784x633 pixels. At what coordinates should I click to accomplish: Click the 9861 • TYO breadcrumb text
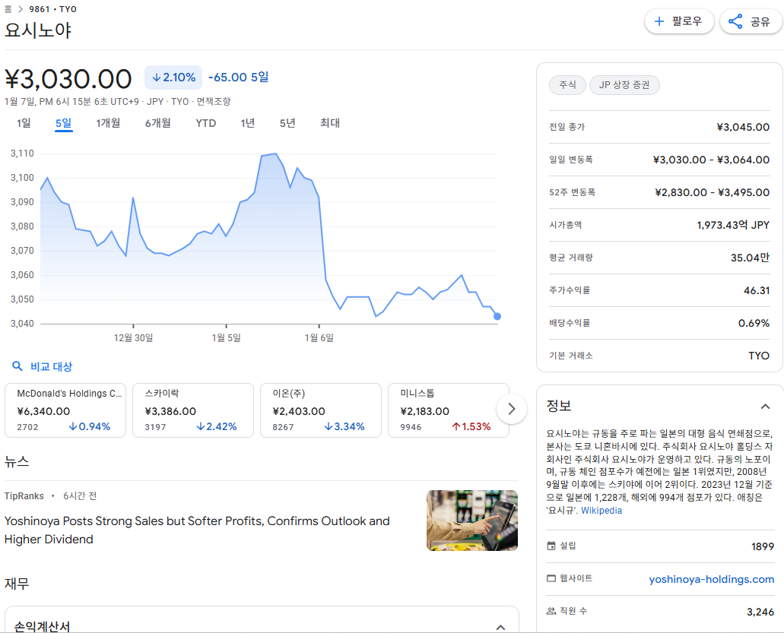click(x=53, y=9)
